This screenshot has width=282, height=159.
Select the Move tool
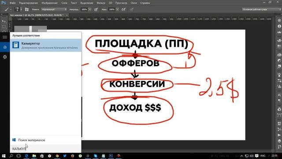4,22
